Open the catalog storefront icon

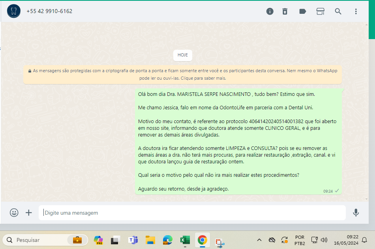tap(320, 11)
